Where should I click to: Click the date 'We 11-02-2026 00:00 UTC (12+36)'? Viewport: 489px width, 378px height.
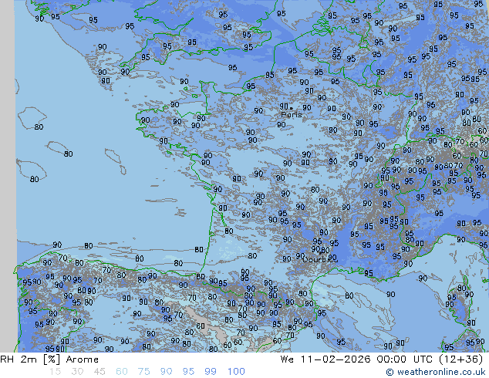[382, 359]
